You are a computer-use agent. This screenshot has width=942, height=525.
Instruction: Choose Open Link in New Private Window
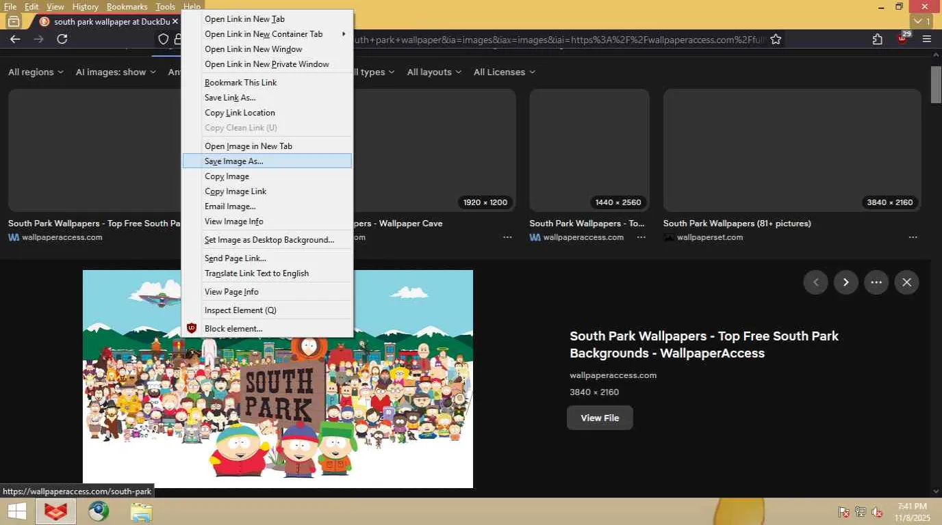267,64
